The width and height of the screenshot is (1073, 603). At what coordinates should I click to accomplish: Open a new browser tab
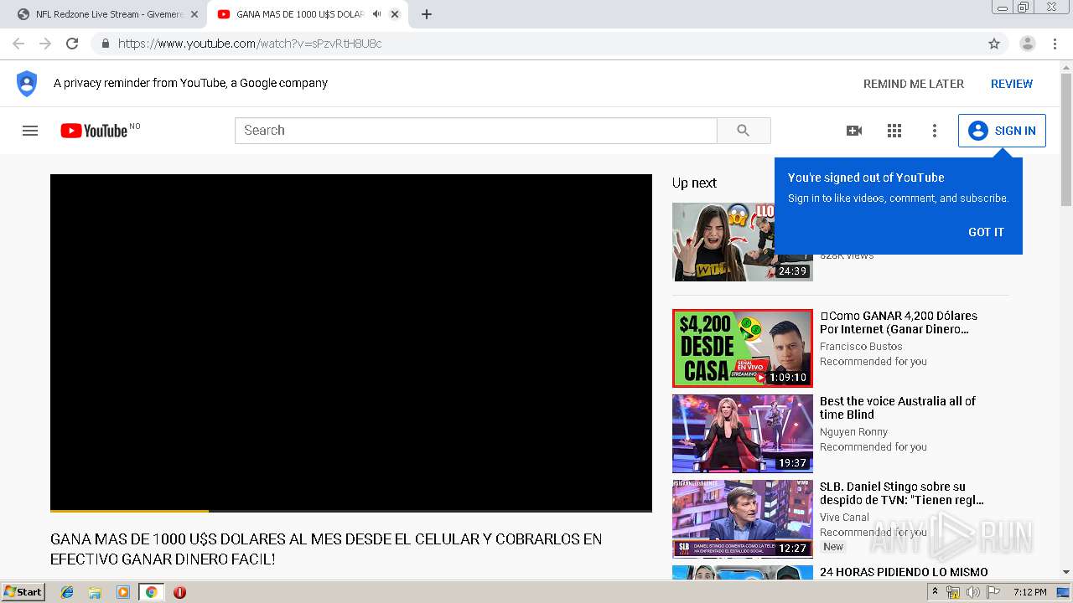pyautogui.click(x=427, y=14)
